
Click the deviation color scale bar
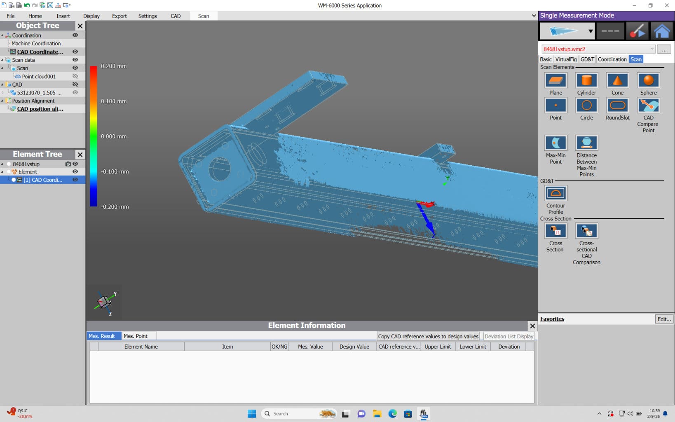(x=94, y=136)
